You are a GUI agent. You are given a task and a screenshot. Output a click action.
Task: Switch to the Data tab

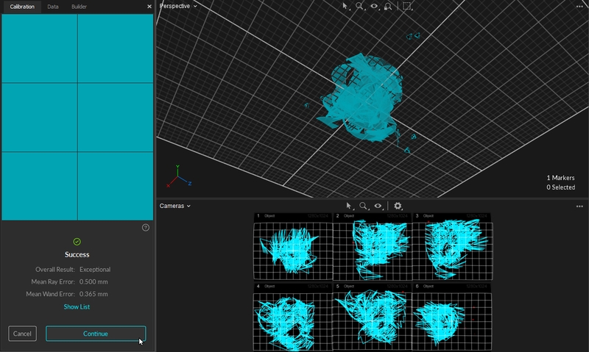[53, 7]
